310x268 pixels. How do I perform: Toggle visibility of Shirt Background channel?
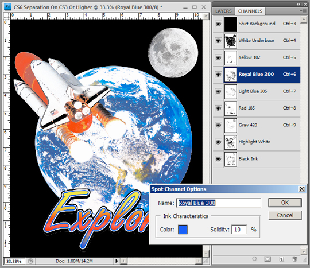tap(218, 24)
